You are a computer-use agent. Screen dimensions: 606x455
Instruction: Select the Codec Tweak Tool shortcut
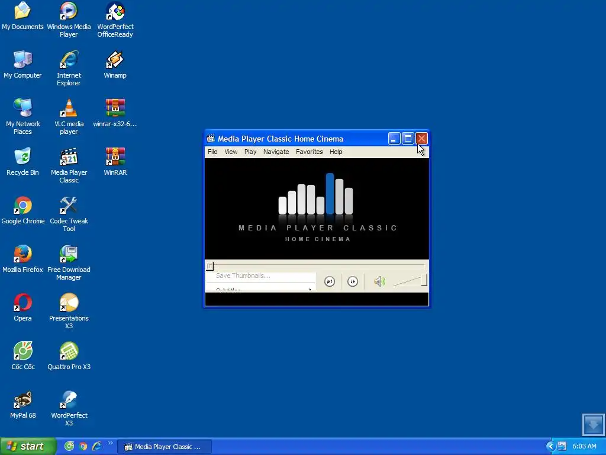(69, 214)
